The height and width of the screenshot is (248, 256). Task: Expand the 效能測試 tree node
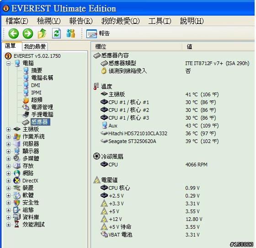9,225
